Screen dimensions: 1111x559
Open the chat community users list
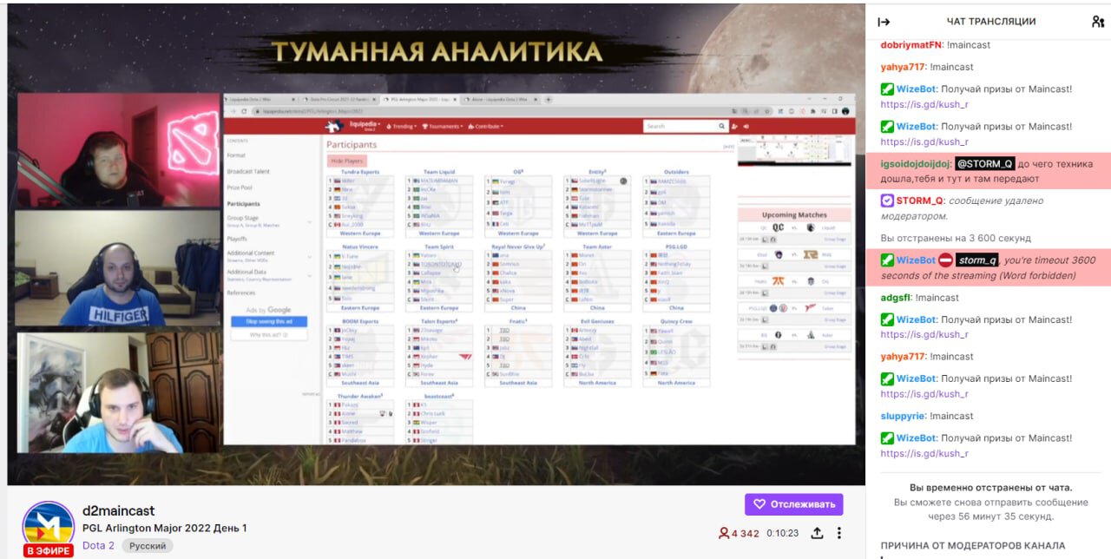pos(1097,22)
